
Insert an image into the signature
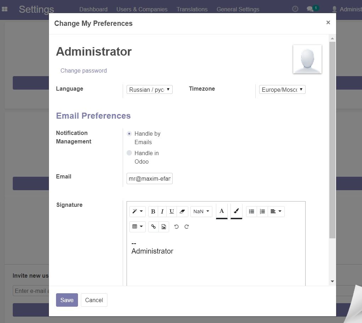tap(164, 227)
